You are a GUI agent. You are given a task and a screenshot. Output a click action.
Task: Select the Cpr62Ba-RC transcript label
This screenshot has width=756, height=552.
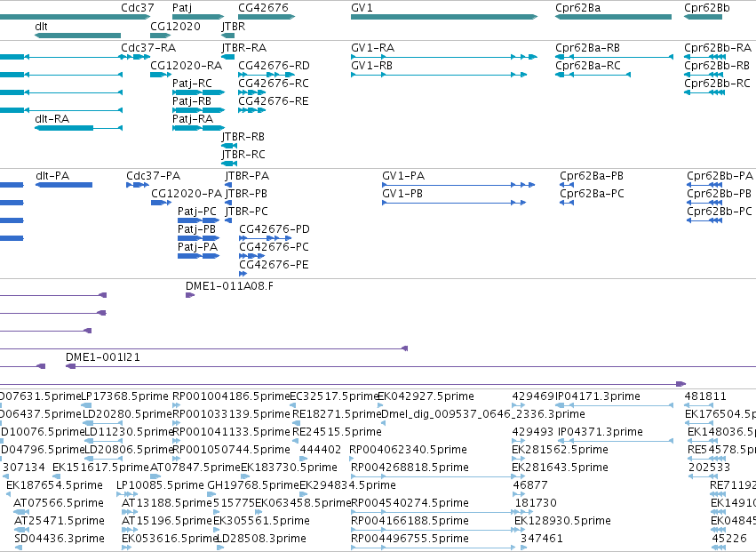(588, 65)
